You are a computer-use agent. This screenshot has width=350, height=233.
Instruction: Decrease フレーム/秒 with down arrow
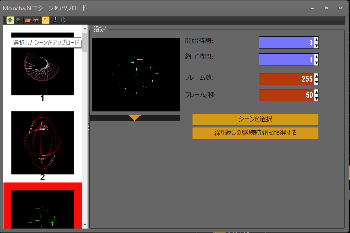[316, 98]
